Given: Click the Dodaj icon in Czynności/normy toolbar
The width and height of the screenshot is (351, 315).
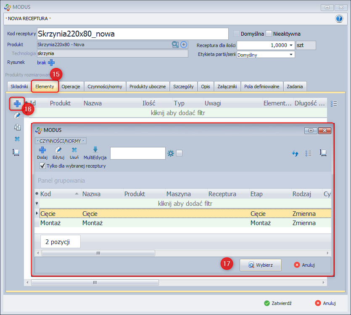Looking at the screenshot, I should coord(42,150).
